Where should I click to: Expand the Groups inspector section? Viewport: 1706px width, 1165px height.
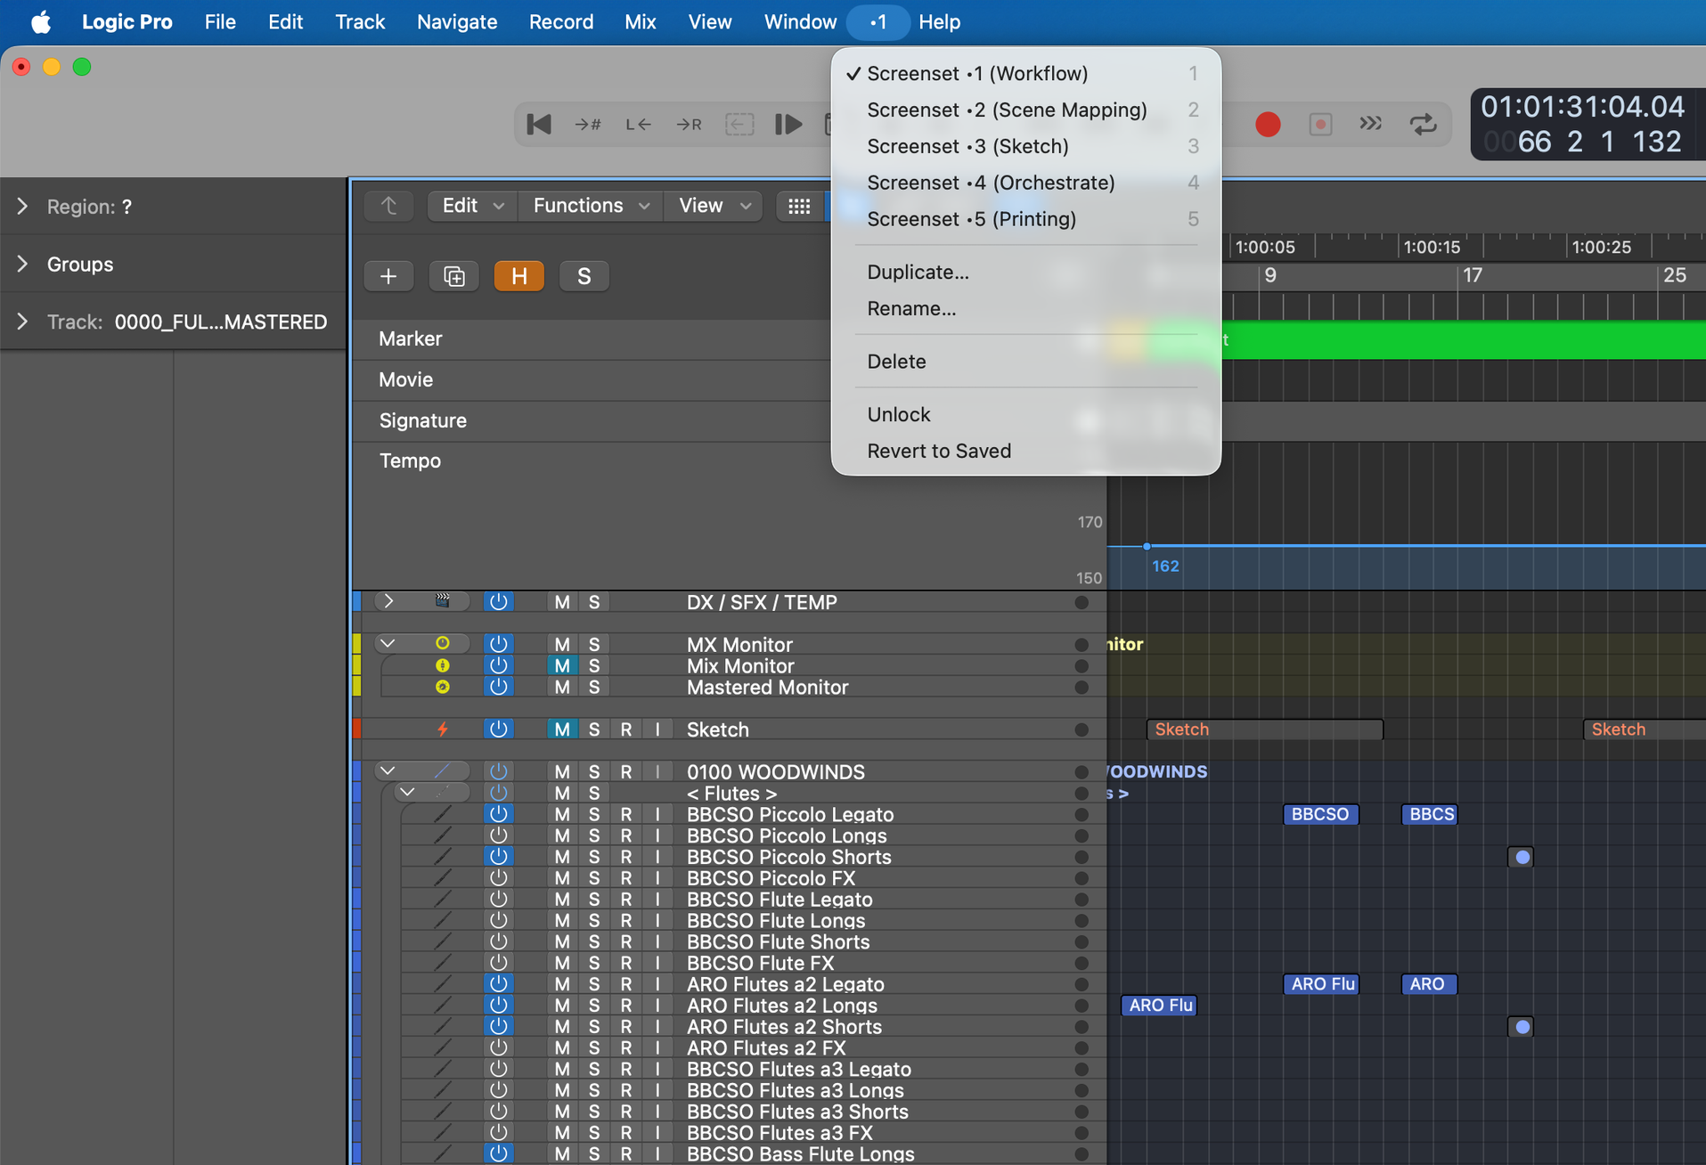click(x=22, y=264)
